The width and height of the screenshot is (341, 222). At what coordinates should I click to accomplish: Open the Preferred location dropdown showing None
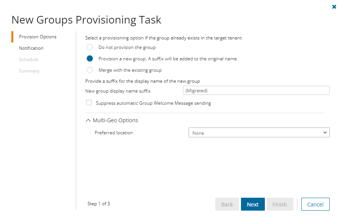coord(259,132)
